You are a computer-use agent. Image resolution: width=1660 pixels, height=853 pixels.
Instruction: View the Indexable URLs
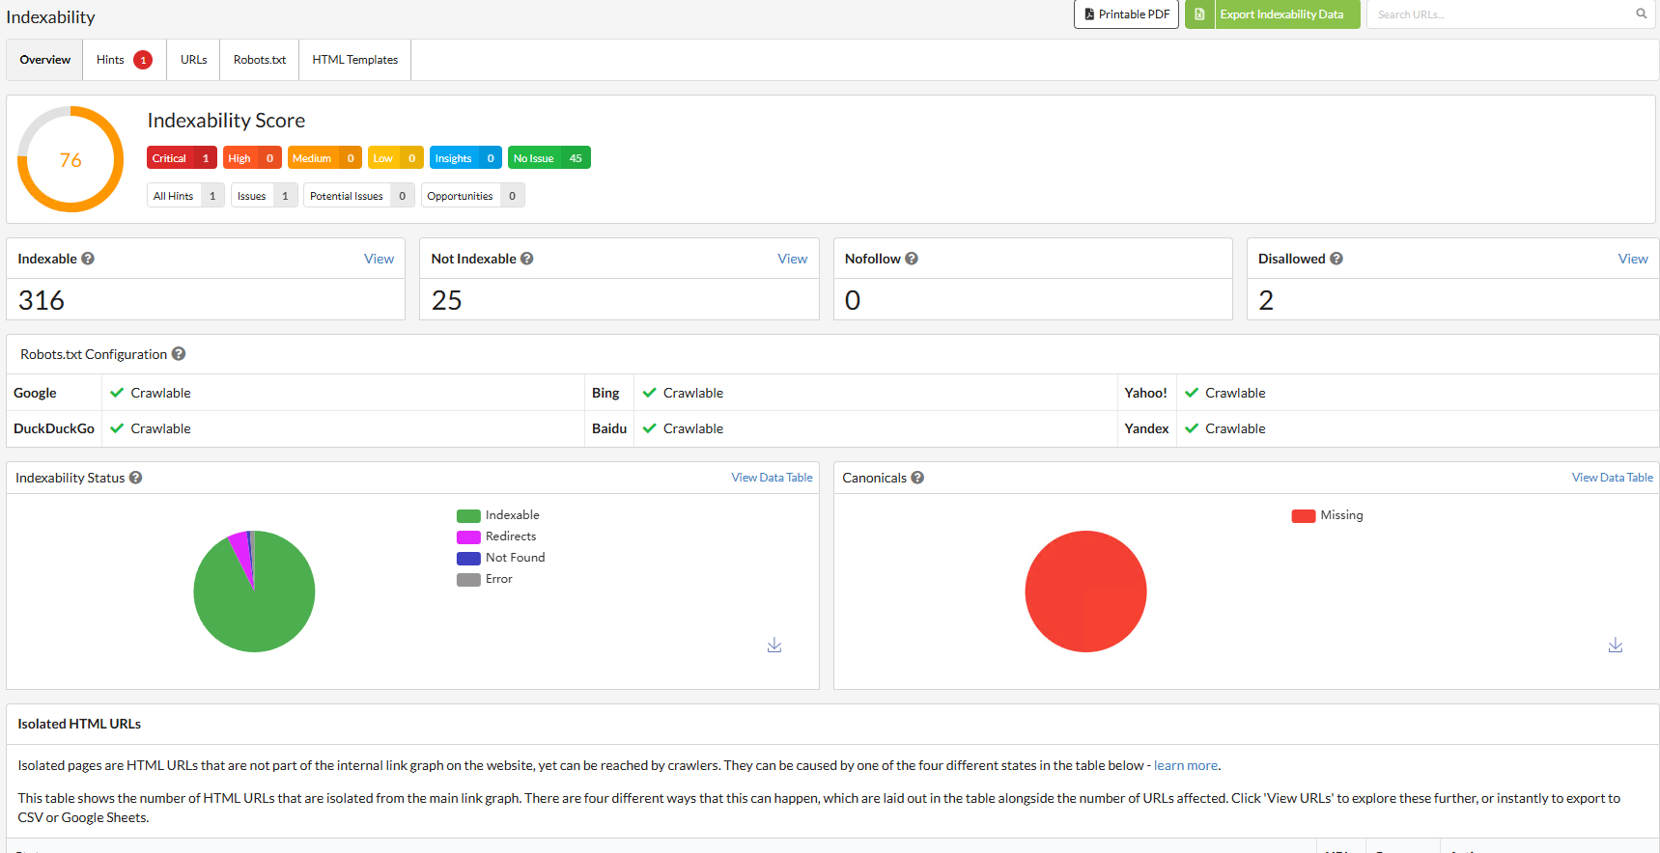point(379,259)
